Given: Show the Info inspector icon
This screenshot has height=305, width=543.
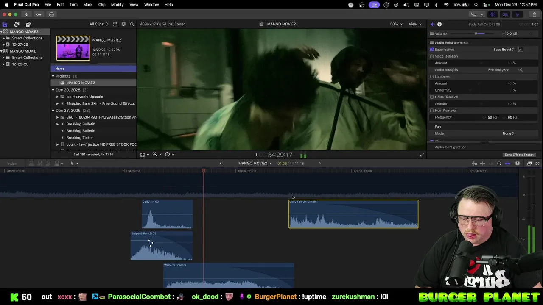Looking at the screenshot, I should [439, 24].
